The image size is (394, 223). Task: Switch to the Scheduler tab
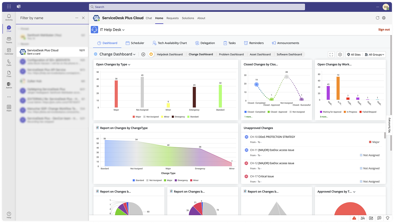(x=135, y=43)
